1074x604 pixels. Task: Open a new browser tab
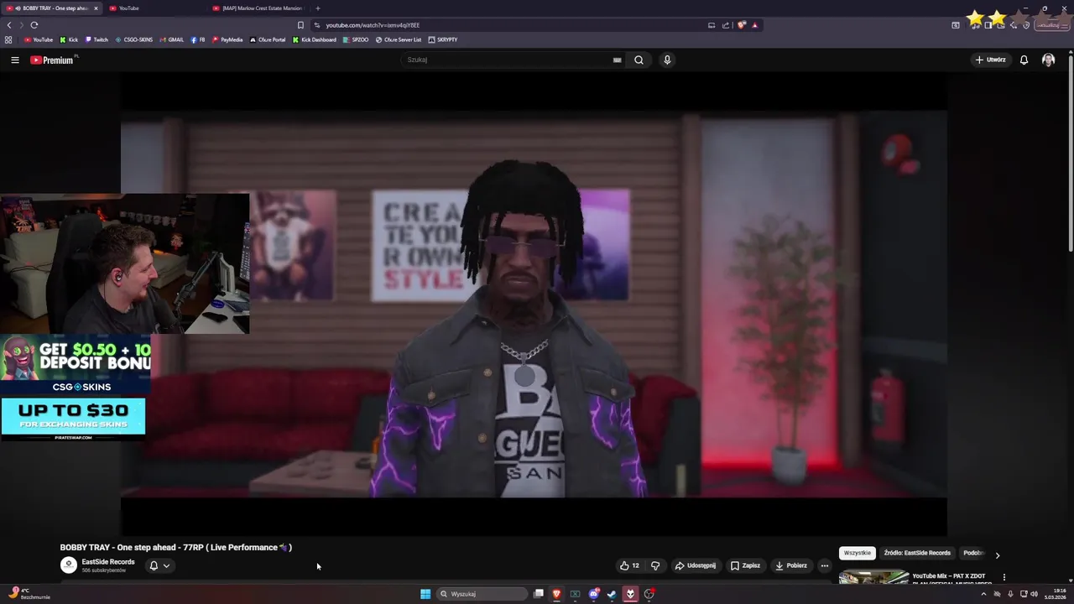click(317, 8)
